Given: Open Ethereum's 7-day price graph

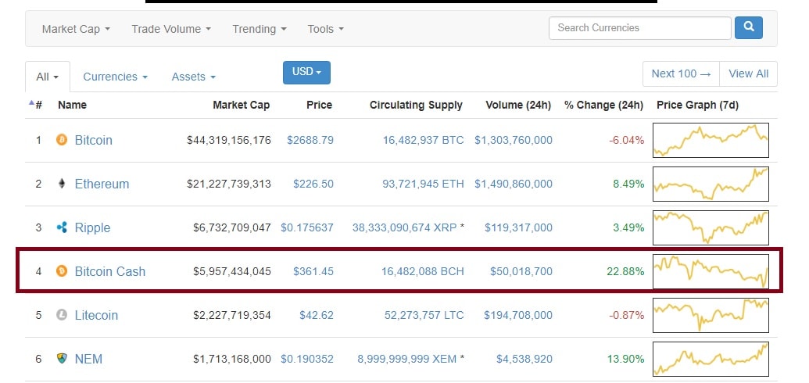Looking at the screenshot, I should [711, 184].
